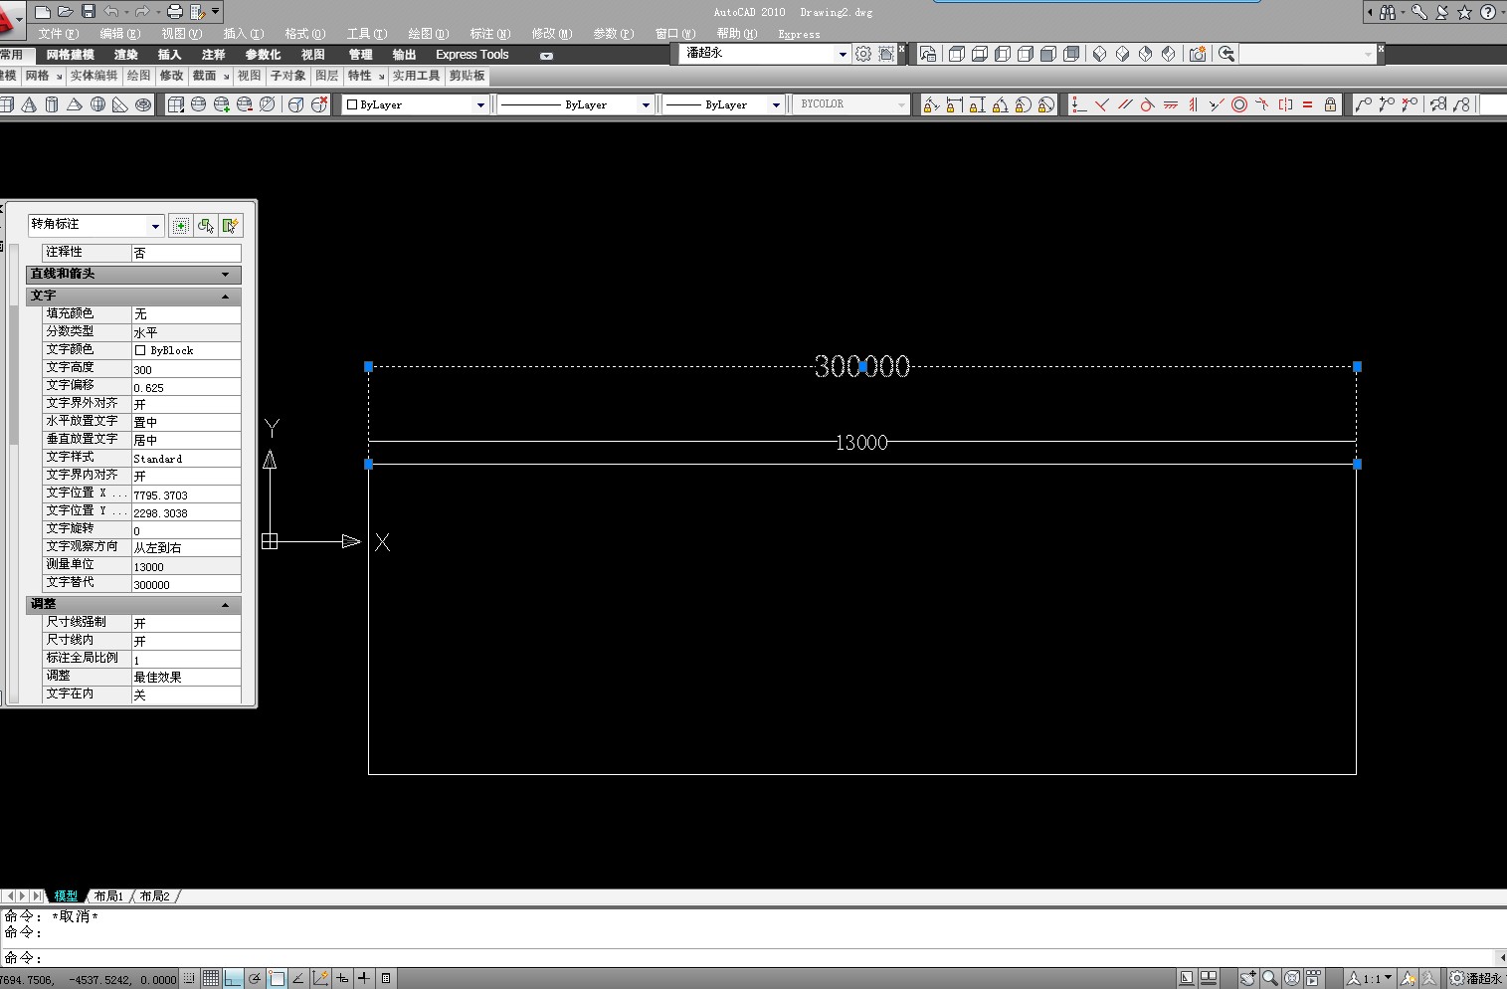Click the 实体编辑 ribbon panel button

tap(94, 76)
